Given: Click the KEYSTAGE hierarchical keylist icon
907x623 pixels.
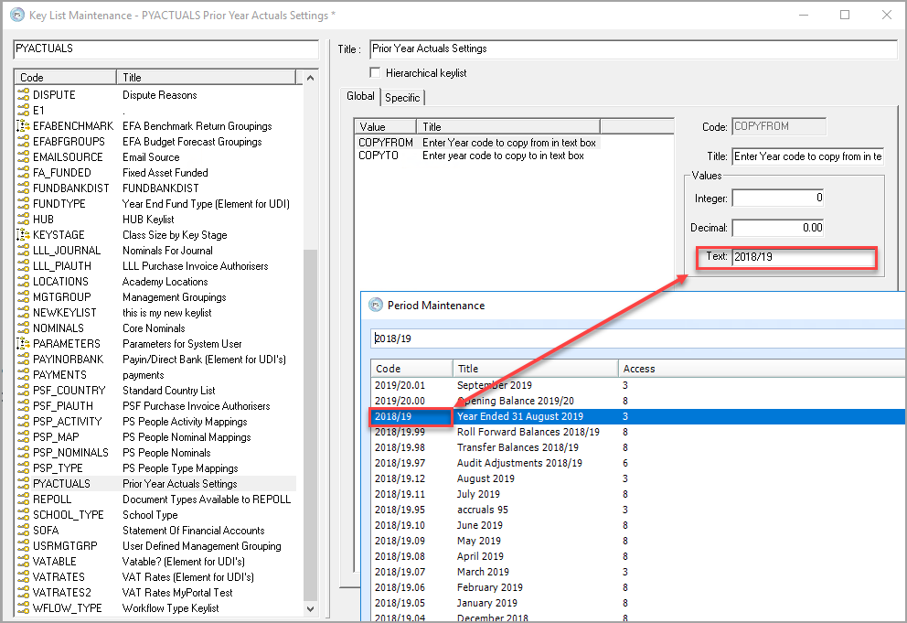Looking at the screenshot, I should pyautogui.click(x=23, y=235).
